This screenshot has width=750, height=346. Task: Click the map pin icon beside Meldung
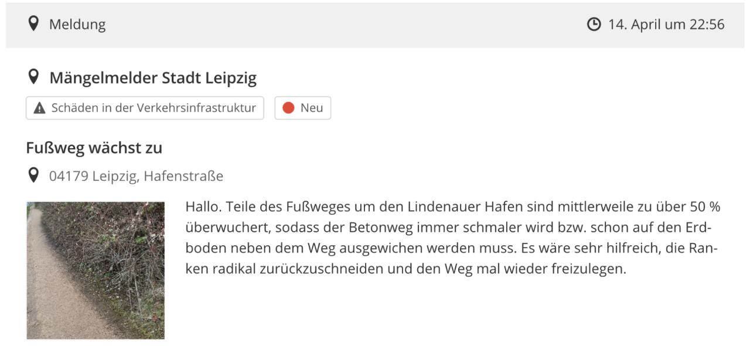coord(34,24)
